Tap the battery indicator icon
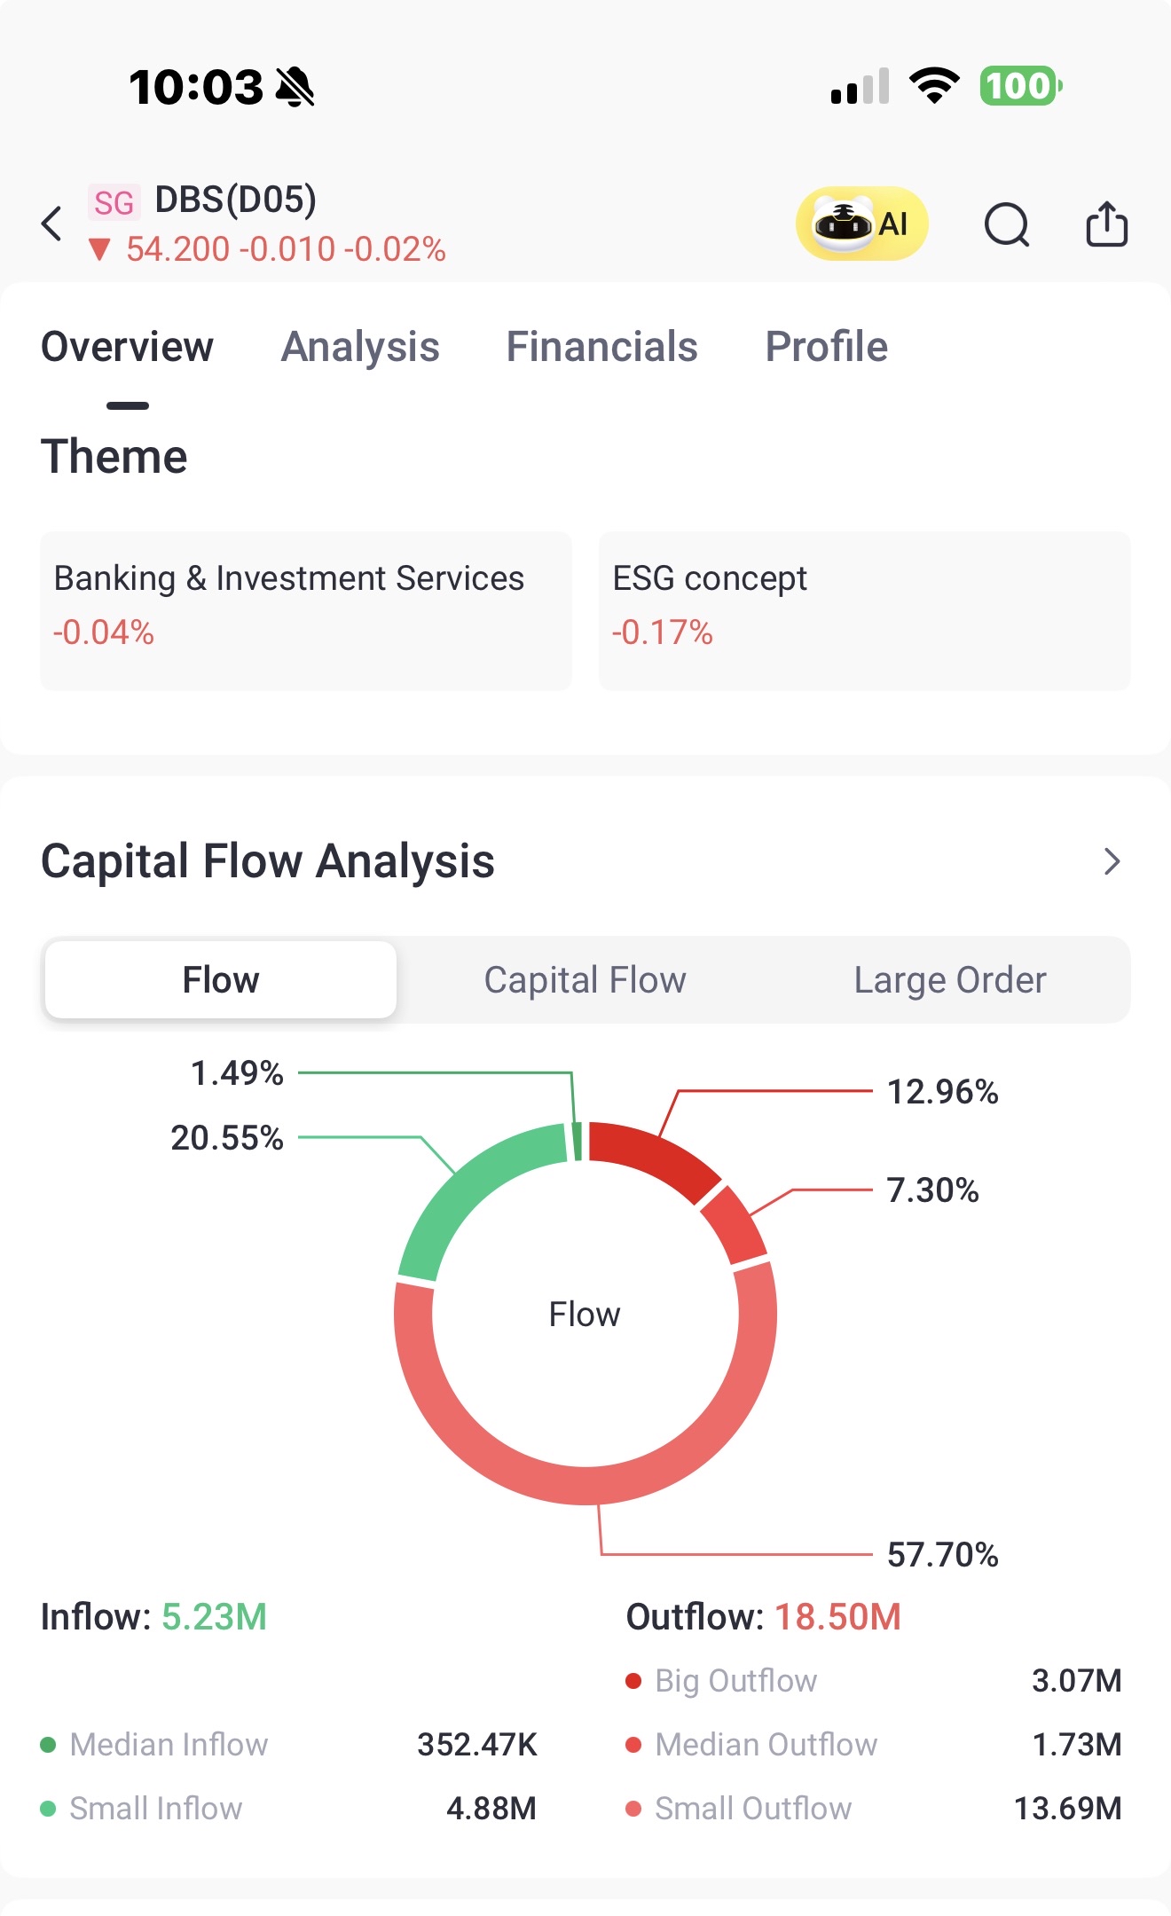1171x1916 pixels. [1021, 86]
